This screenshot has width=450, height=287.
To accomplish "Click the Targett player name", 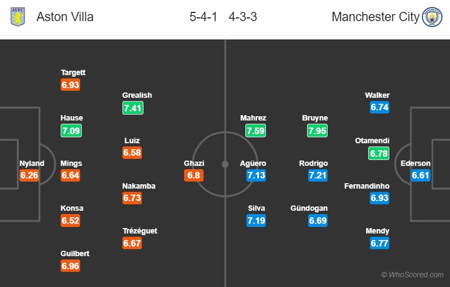I will (73, 72).
